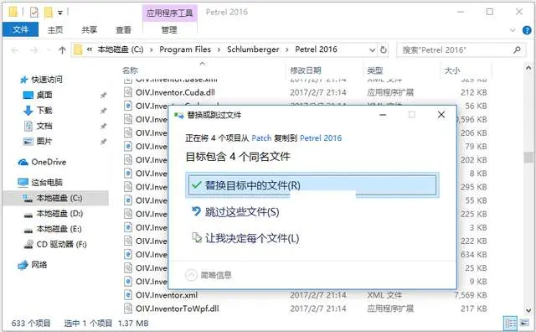Open OneDrive in navigation pane

(x=43, y=162)
